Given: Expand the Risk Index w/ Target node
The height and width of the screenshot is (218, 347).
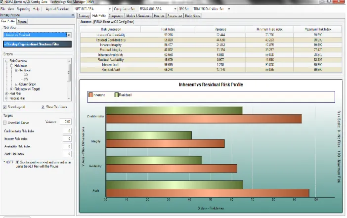Looking at the screenshot, I should tap(11, 89).
